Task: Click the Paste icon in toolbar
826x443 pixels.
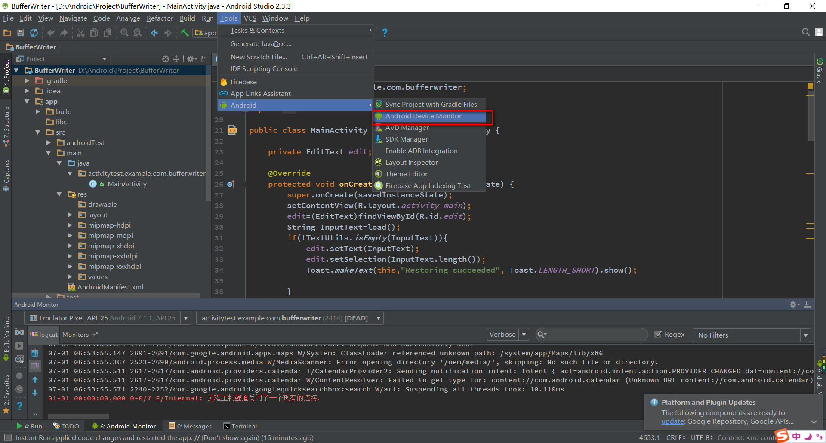Action: click(x=108, y=33)
